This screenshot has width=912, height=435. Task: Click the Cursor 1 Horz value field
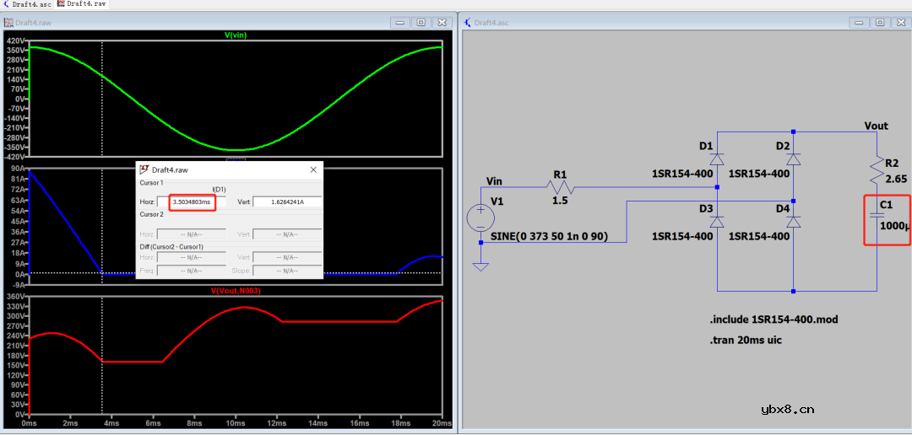point(192,202)
